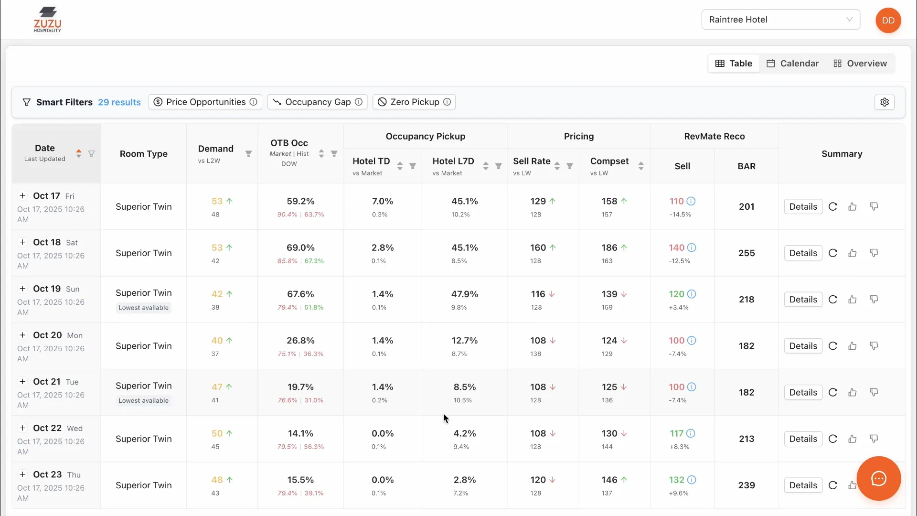917x516 pixels.
Task: Open the Demand column filter icon
Action: [248, 154]
